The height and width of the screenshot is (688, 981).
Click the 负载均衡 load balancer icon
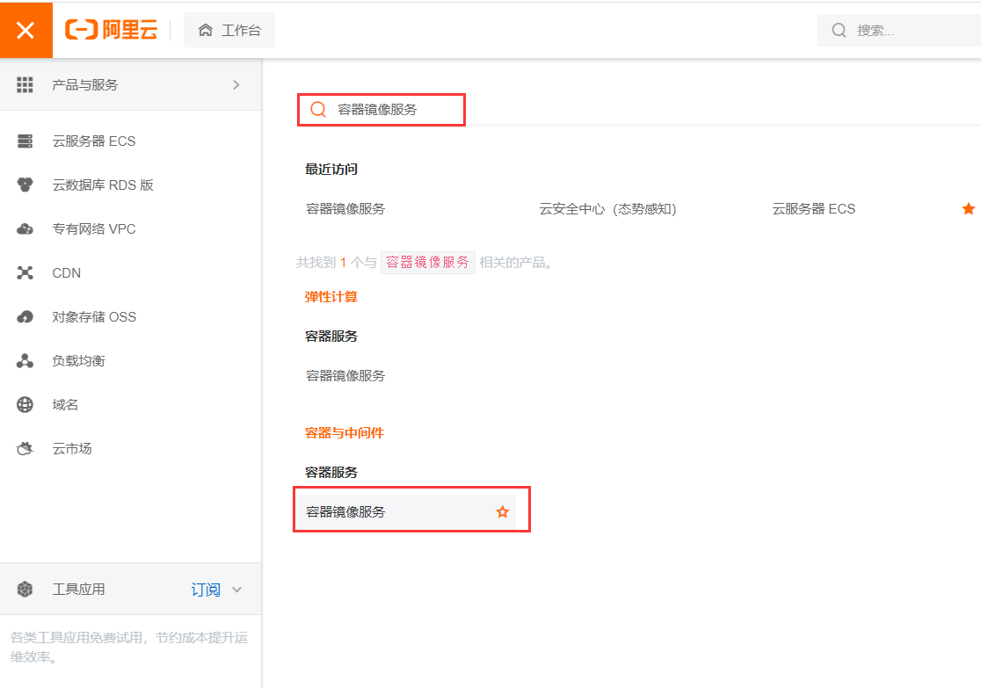(x=25, y=361)
